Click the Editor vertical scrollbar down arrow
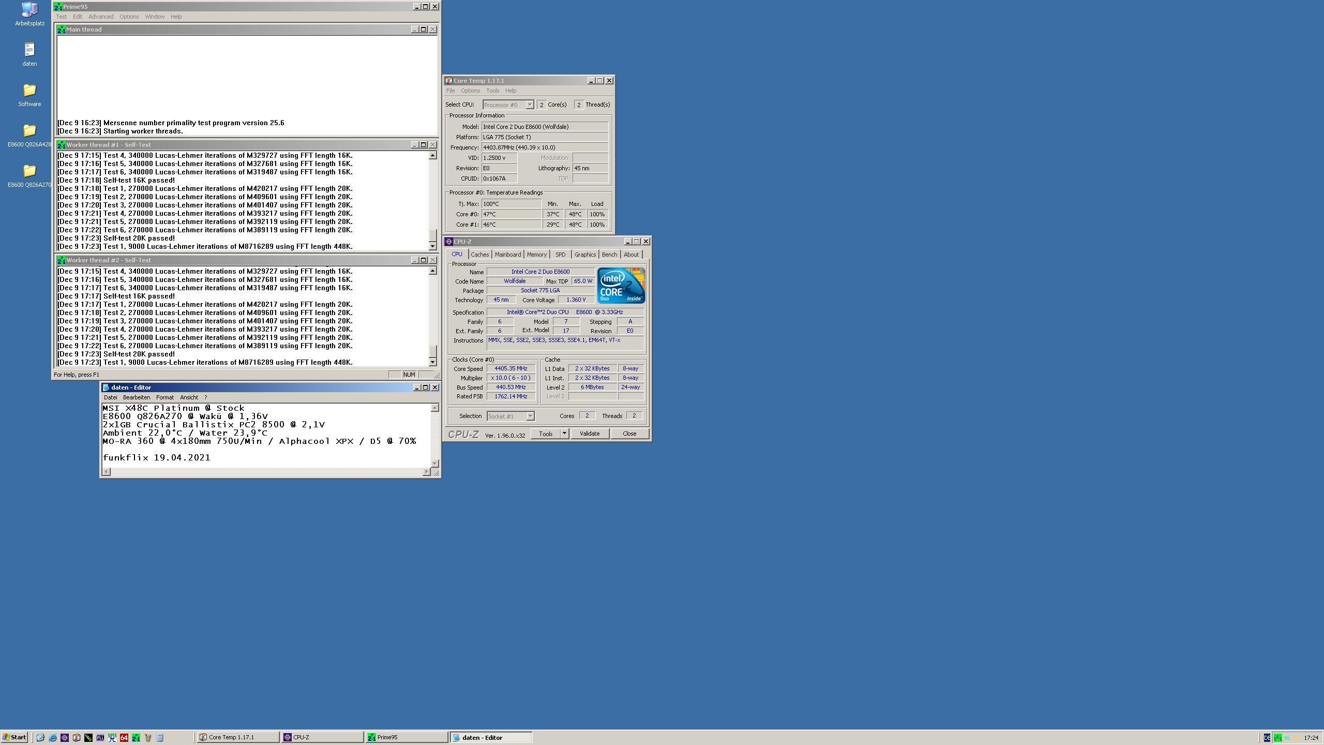The width and height of the screenshot is (1324, 745). pyautogui.click(x=435, y=463)
